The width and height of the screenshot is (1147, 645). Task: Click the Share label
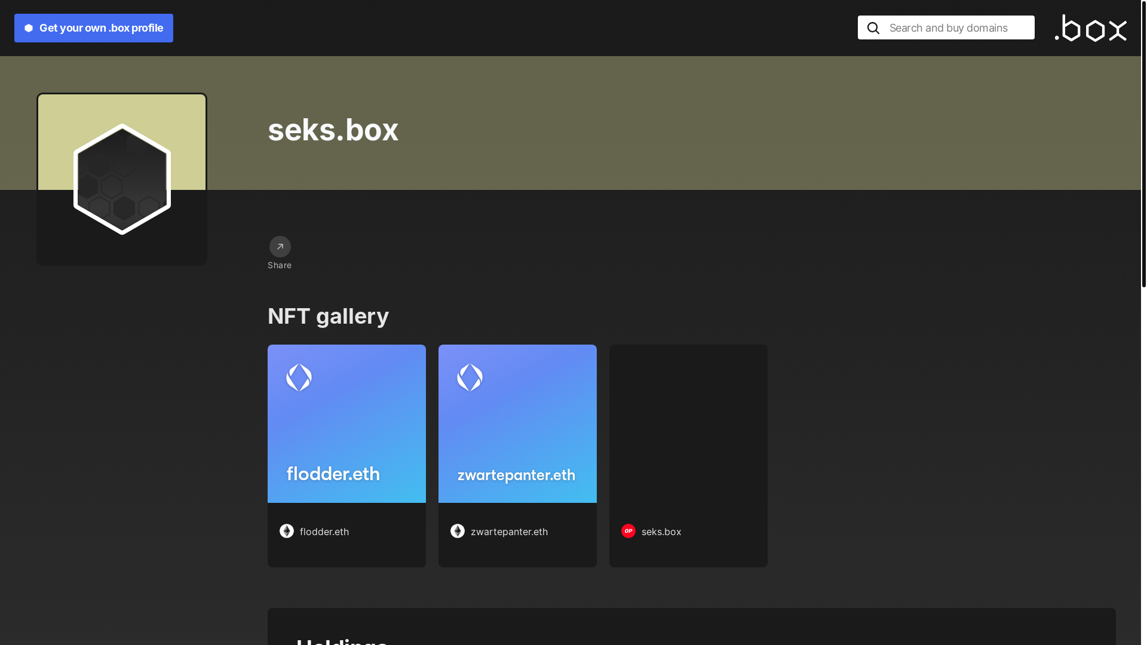coord(280,265)
